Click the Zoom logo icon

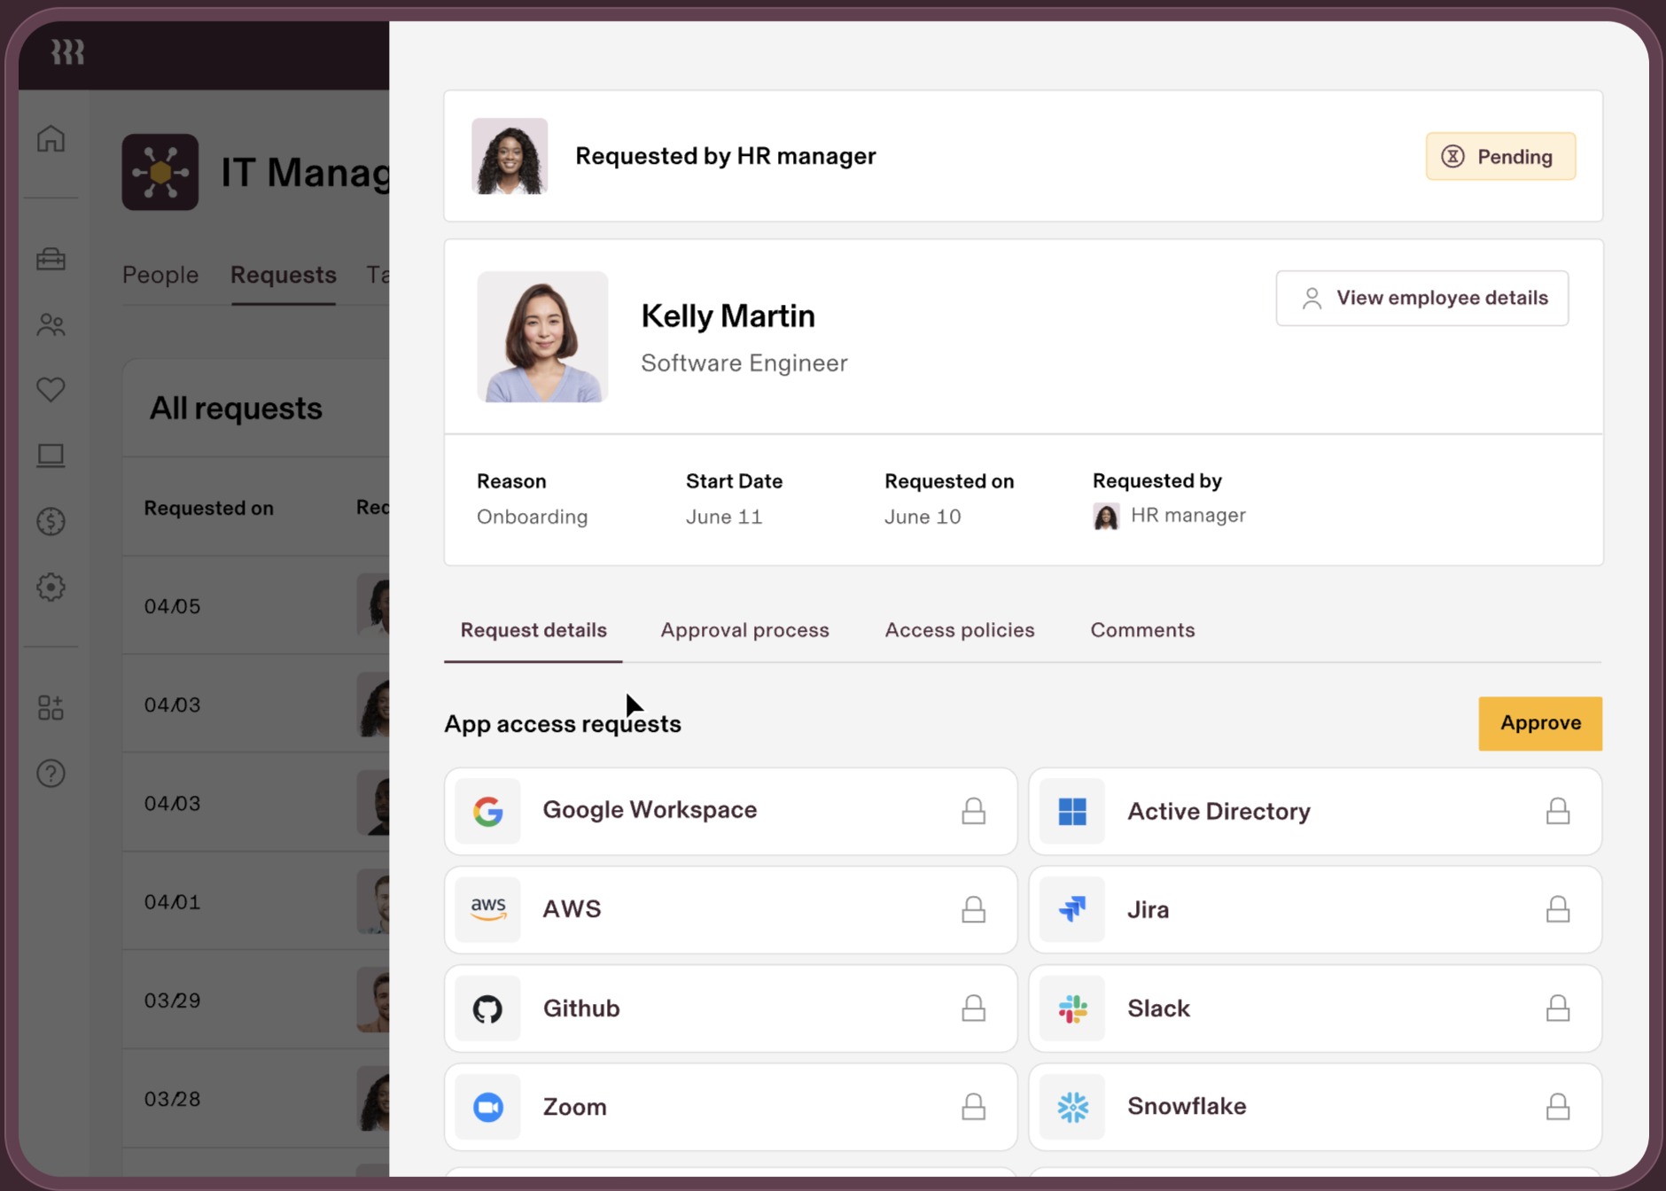pos(487,1107)
